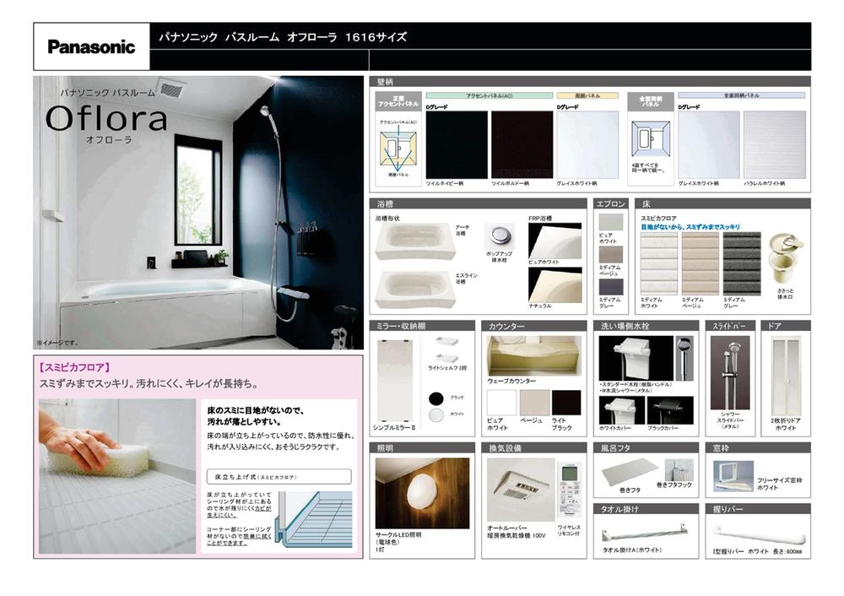
Task: Select the bath lid hook image
Action: tap(679, 473)
